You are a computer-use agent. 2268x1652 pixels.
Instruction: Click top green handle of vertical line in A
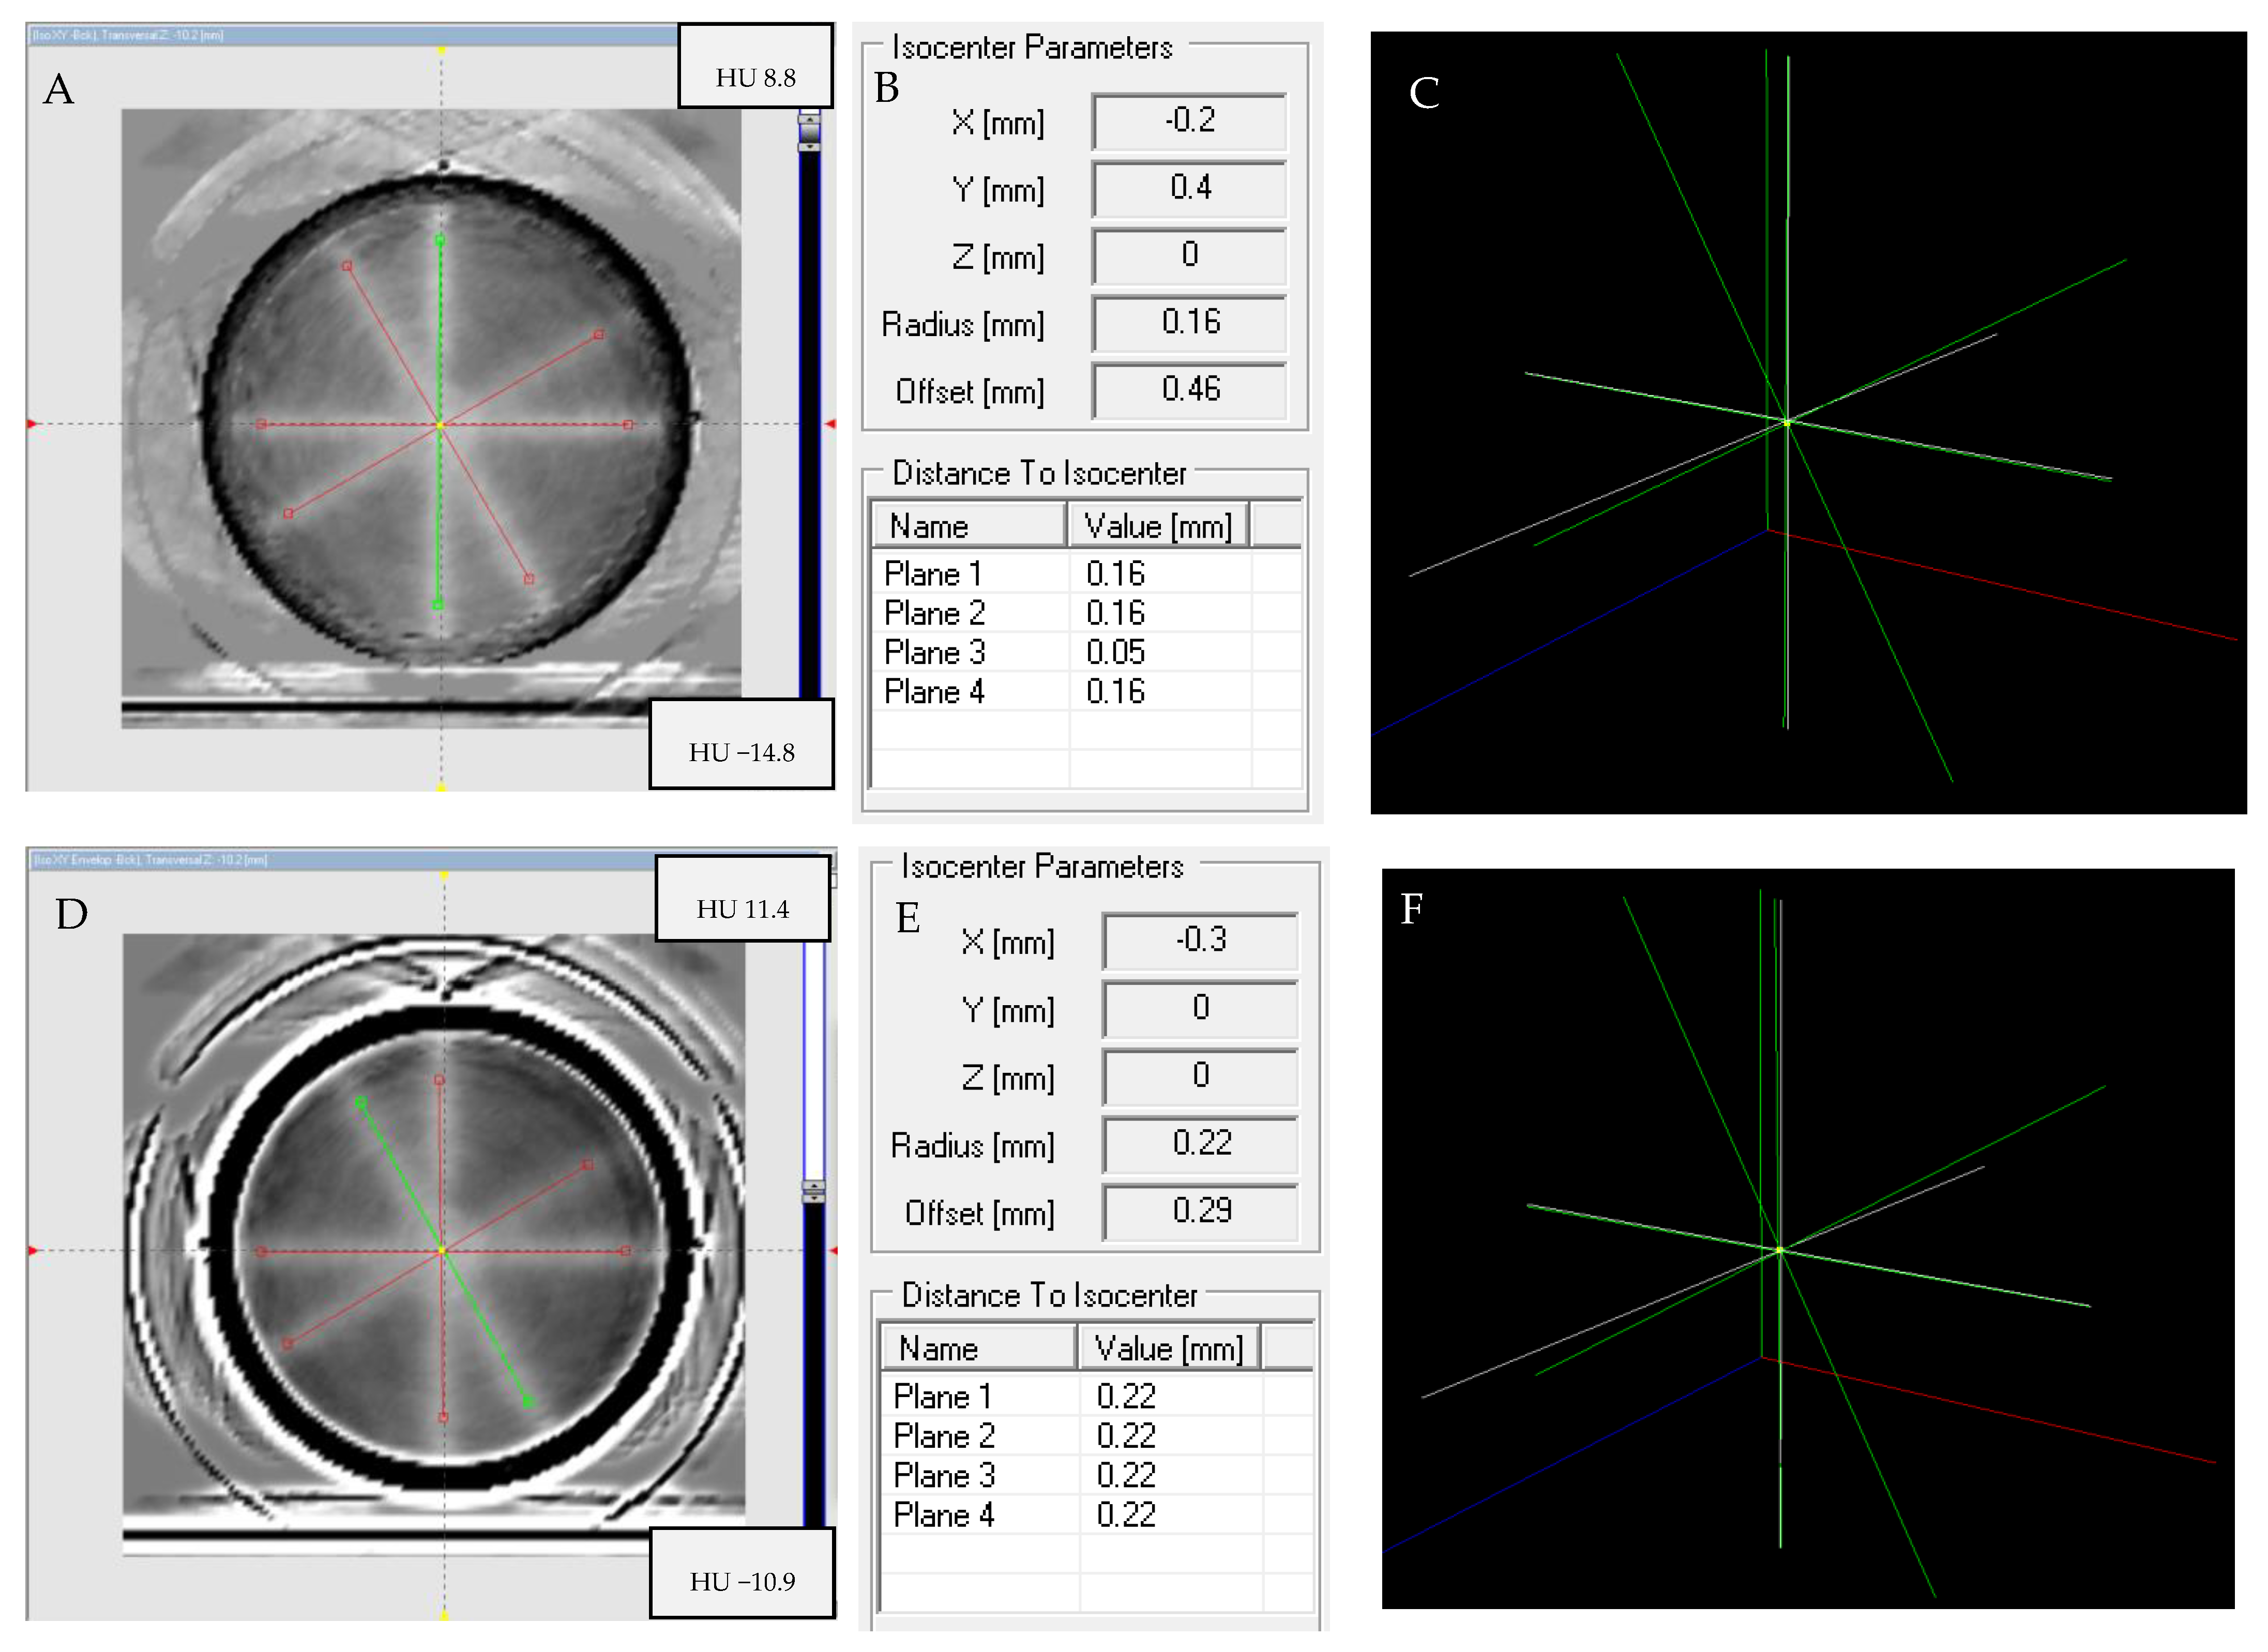pyautogui.click(x=440, y=241)
